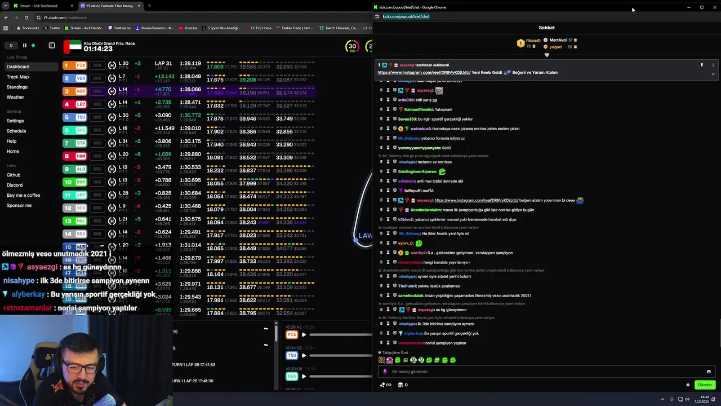Click system tray volume icon
Screen dimensions: 721x406
[687, 399]
